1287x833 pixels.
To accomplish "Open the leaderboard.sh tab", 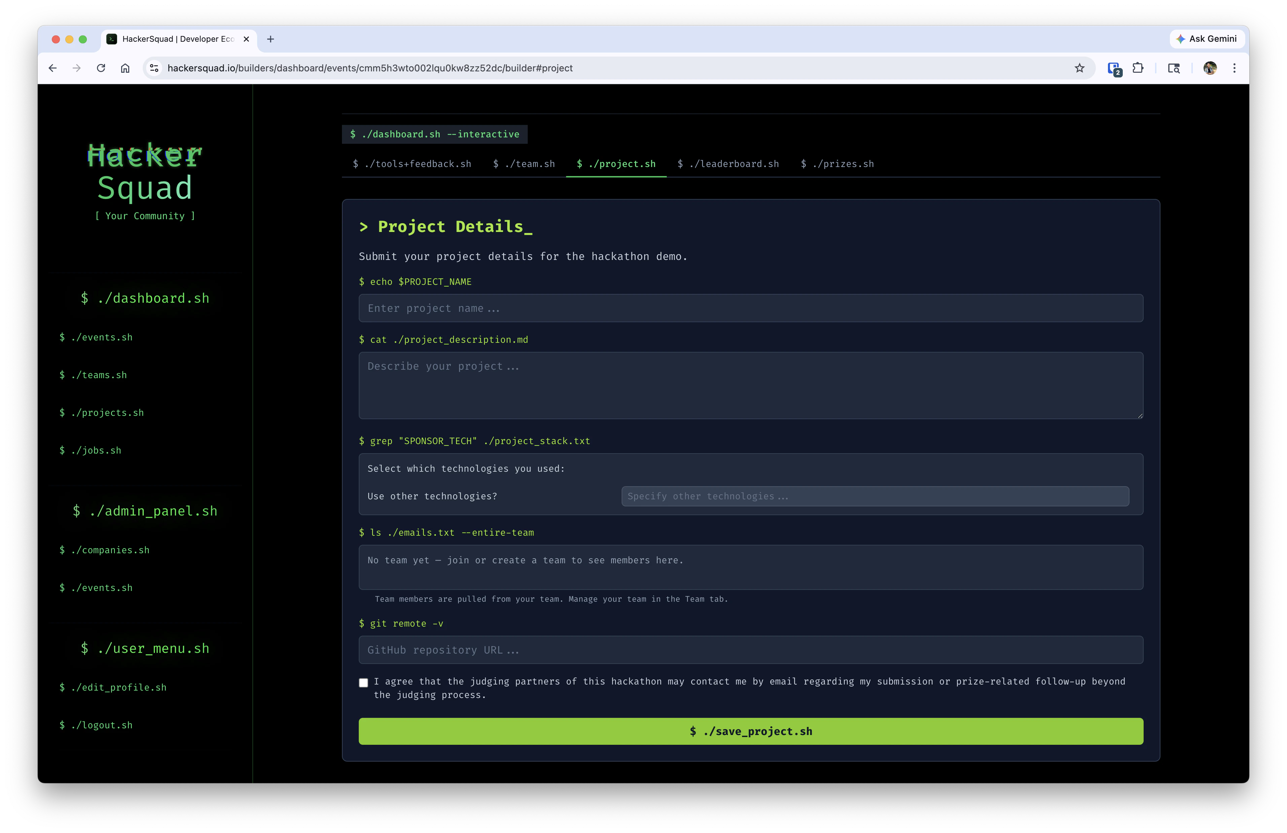I will pyautogui.click(x=728, y=164).
